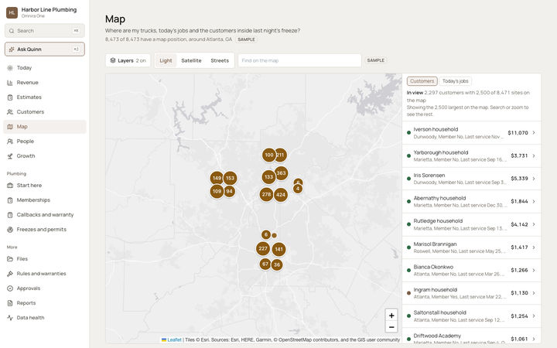The width and height of the screenshot is (557, 348).
Task: Zoom in with the map plus button
Action: tap(391, 316)
